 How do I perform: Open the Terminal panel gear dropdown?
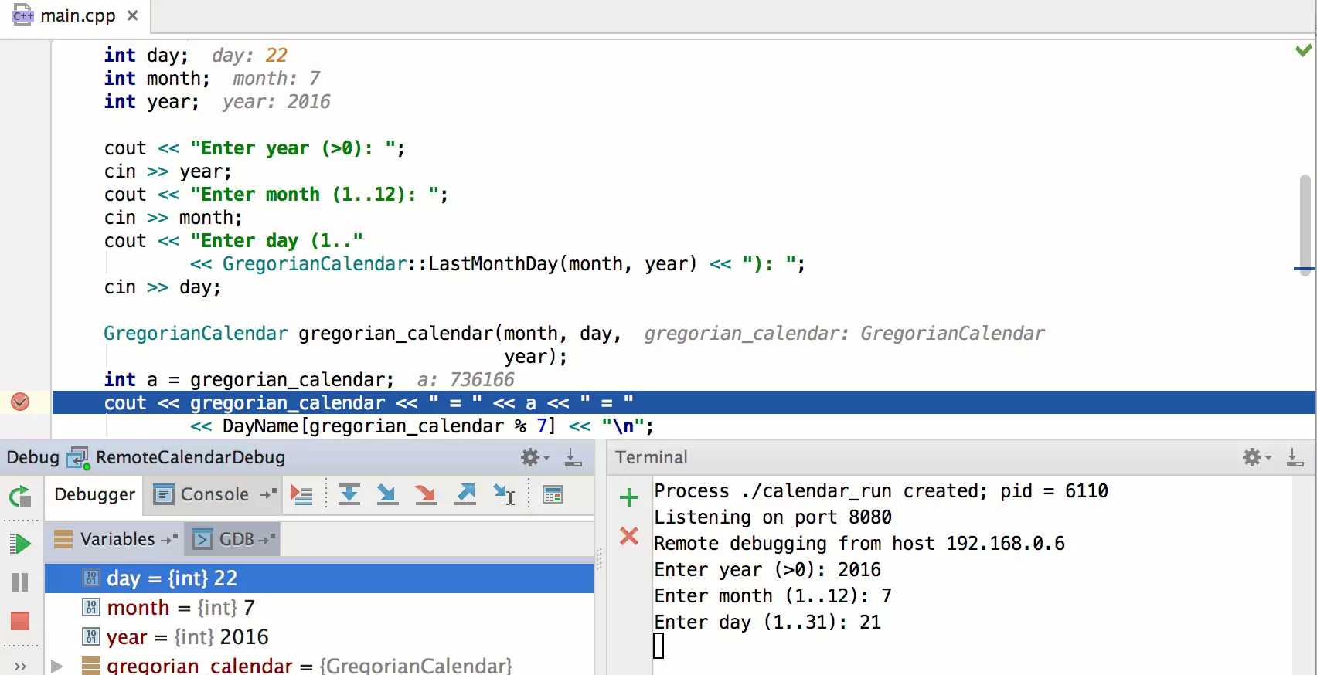click(x=1256, y=457)
